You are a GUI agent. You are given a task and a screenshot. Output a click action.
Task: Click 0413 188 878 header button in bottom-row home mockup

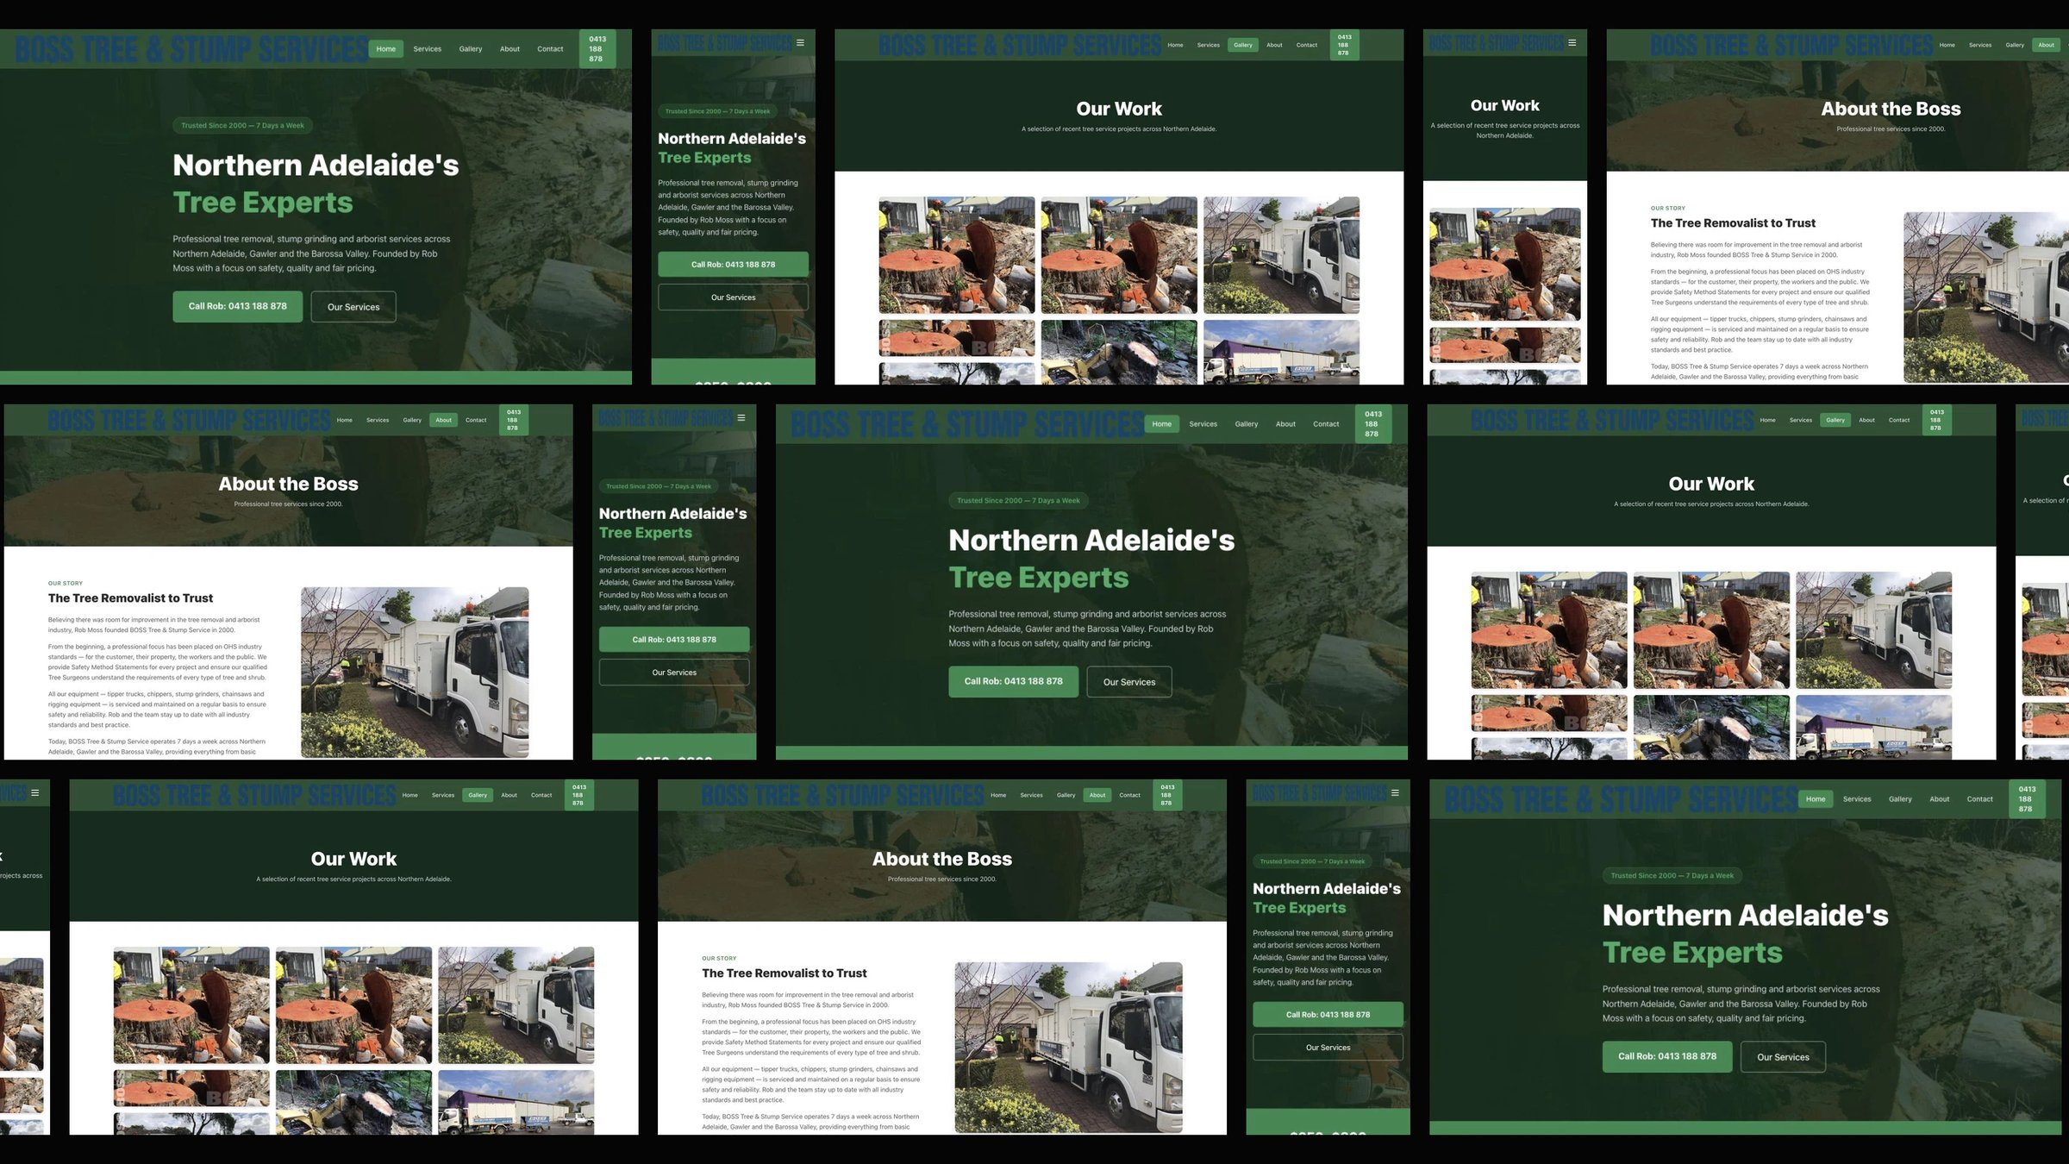2026,799
